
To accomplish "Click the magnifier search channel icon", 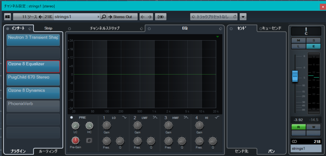I will [104, 17].
